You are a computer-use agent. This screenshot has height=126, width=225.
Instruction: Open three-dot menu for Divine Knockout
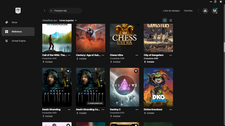coord(171,109)
